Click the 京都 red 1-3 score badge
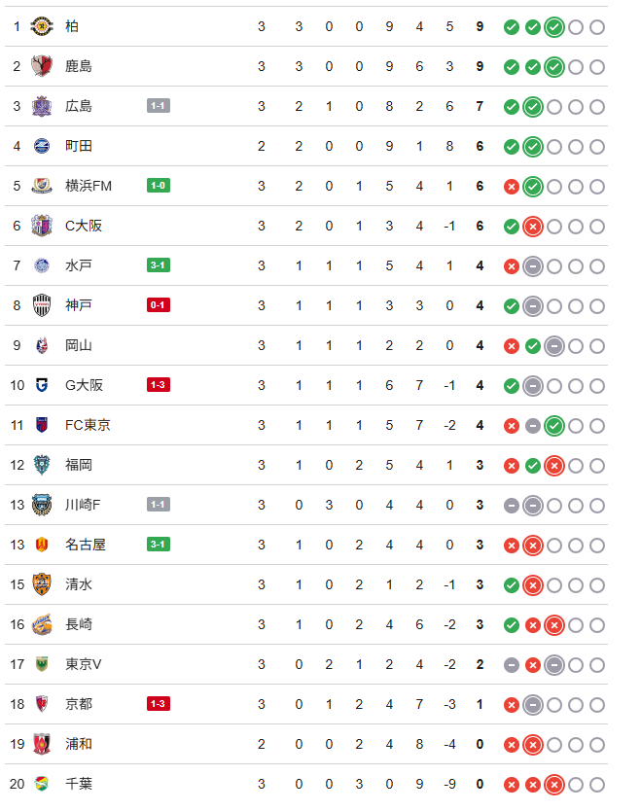The width and height of the screenshot is (641, 811). 159,704
